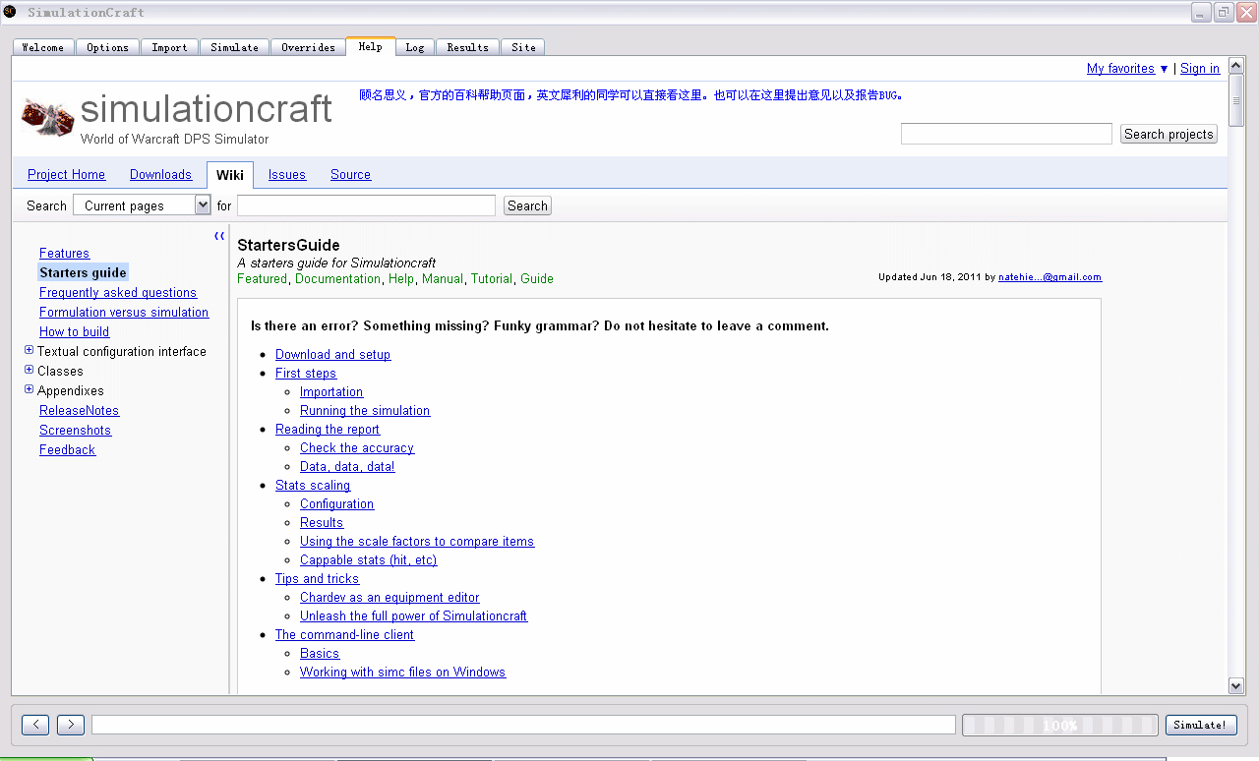Click the Basics link
This screenshot has height=761, width=1259.
(320, 653)
